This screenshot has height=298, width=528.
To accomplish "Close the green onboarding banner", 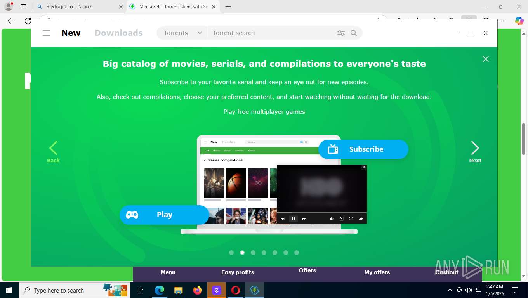I will 485,59.
